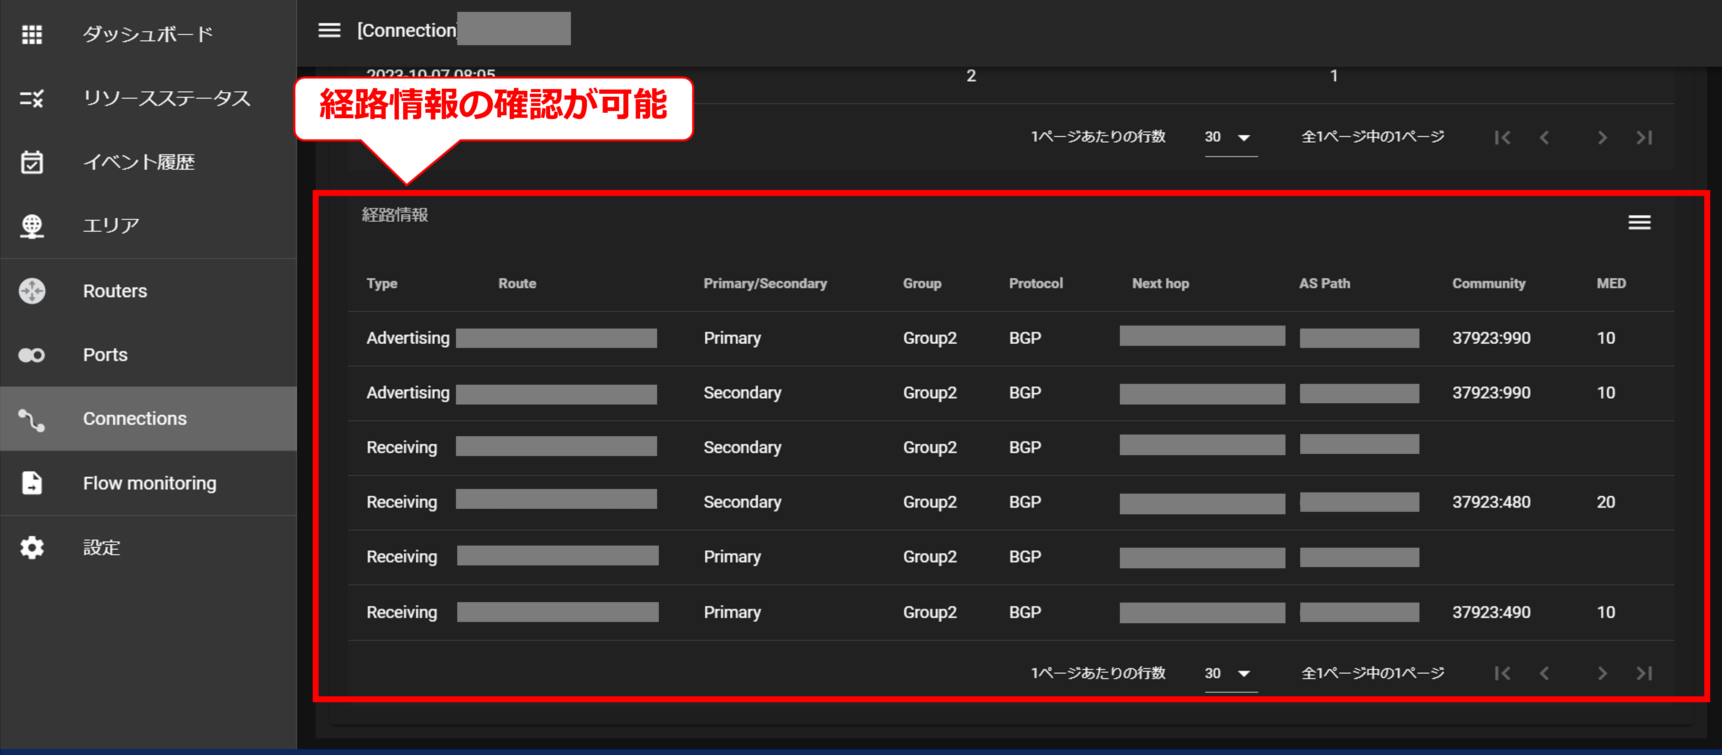Click the Routers sidebar icon
The image size is (1722, 755).
[31, 291]
